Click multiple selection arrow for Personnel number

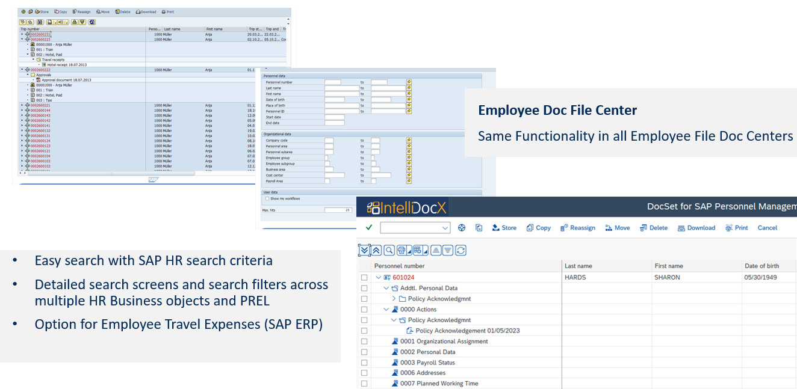409,82
